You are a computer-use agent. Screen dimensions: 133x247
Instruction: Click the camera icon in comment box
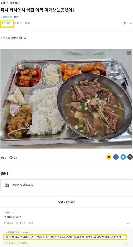(7, 185)
